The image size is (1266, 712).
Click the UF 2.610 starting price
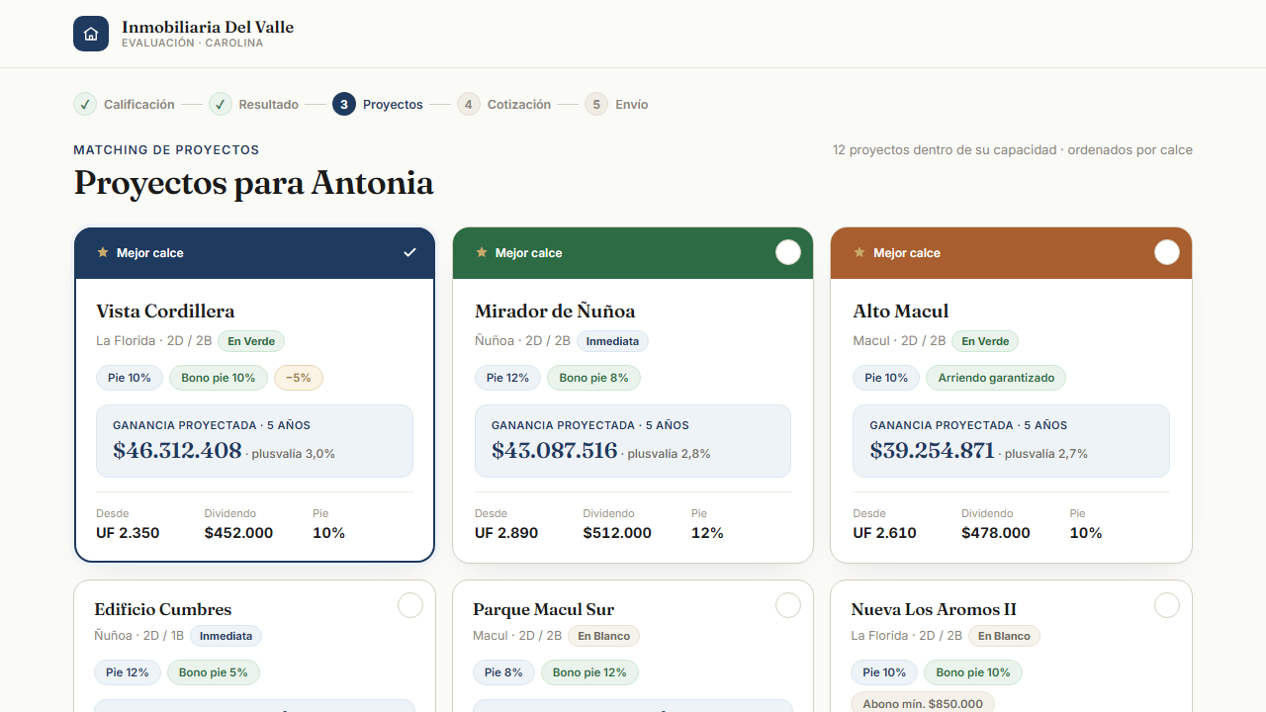point(884,533)
